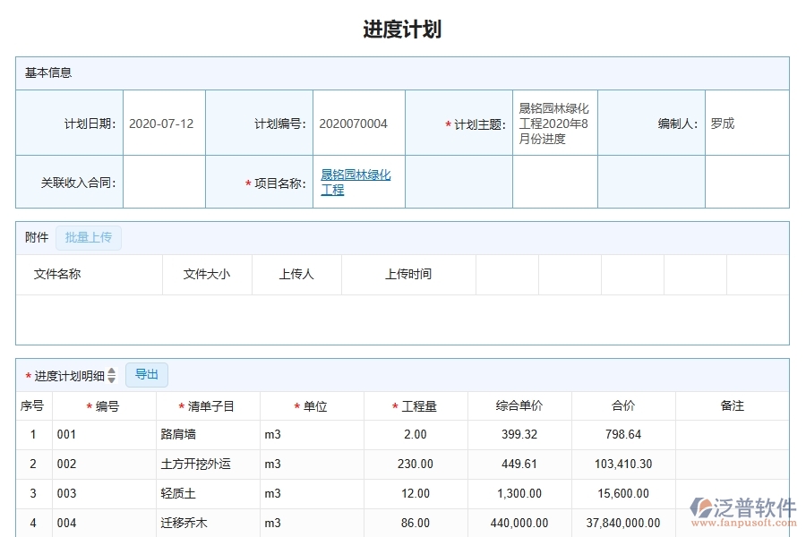Click the up arrow of the 进度计划明细 sorter
The width and height of the screenshot is (806, 537).
tap(110, 371)
